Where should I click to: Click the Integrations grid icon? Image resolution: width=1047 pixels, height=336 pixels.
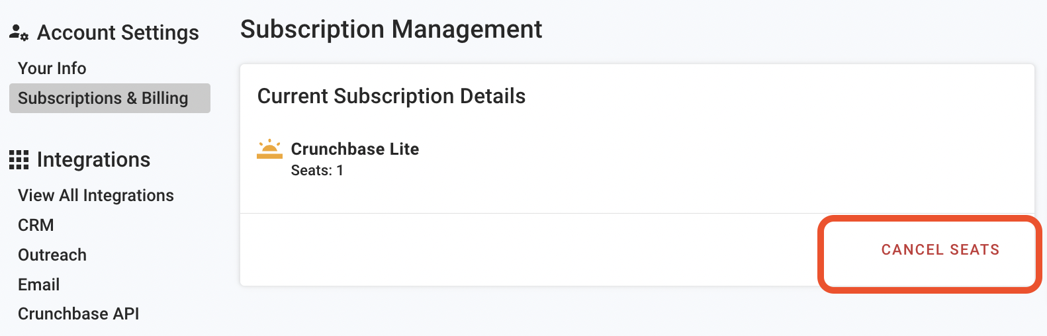point(19,159)
